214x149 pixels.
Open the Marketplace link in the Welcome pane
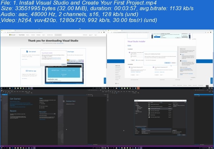coord(184,61)
